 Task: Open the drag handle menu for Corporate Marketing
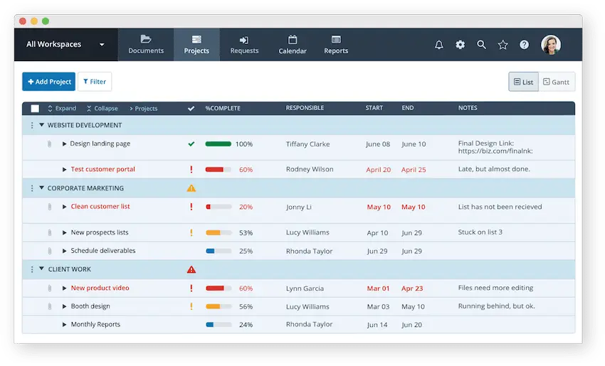tap(32, 188)
